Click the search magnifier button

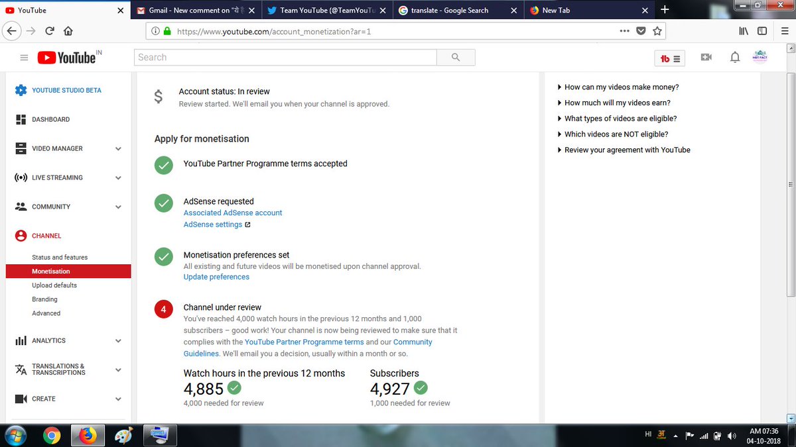(x=456, y=58)
